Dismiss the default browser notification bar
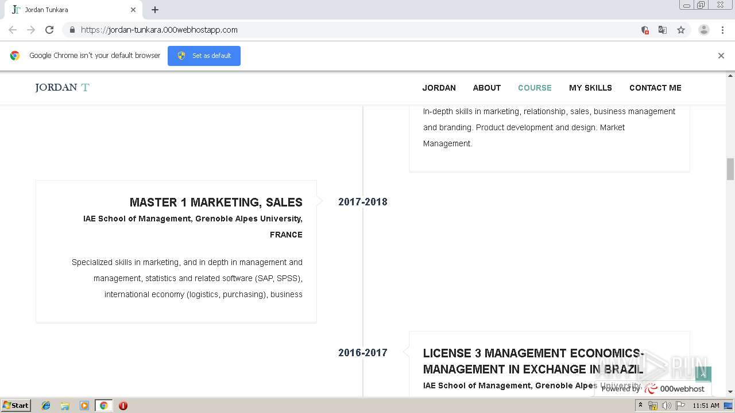This screenshot has height=413, width=735. (721, 56)
